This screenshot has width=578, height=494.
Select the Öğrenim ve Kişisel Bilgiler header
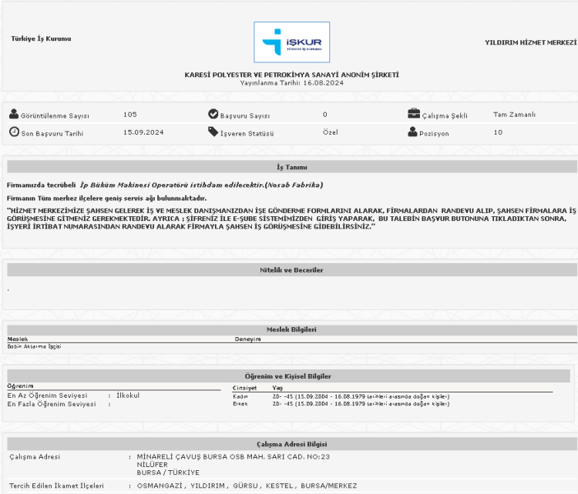tap(292, 376)
